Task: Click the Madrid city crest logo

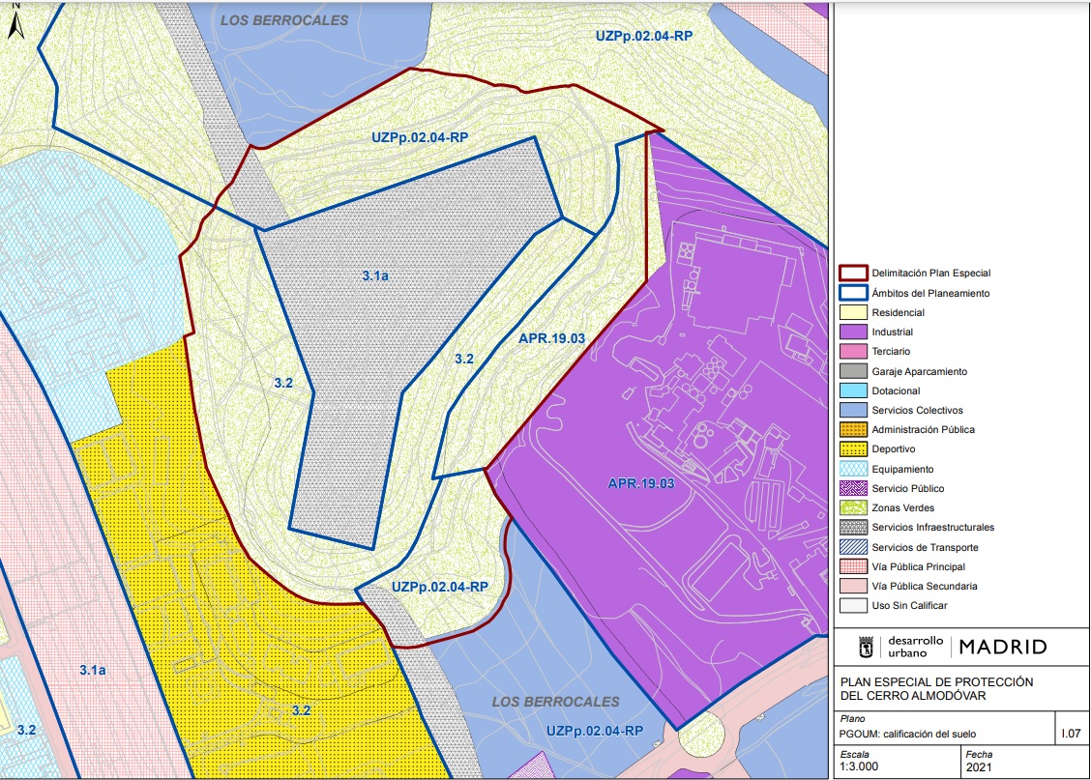Action: (x=868, y=646)
